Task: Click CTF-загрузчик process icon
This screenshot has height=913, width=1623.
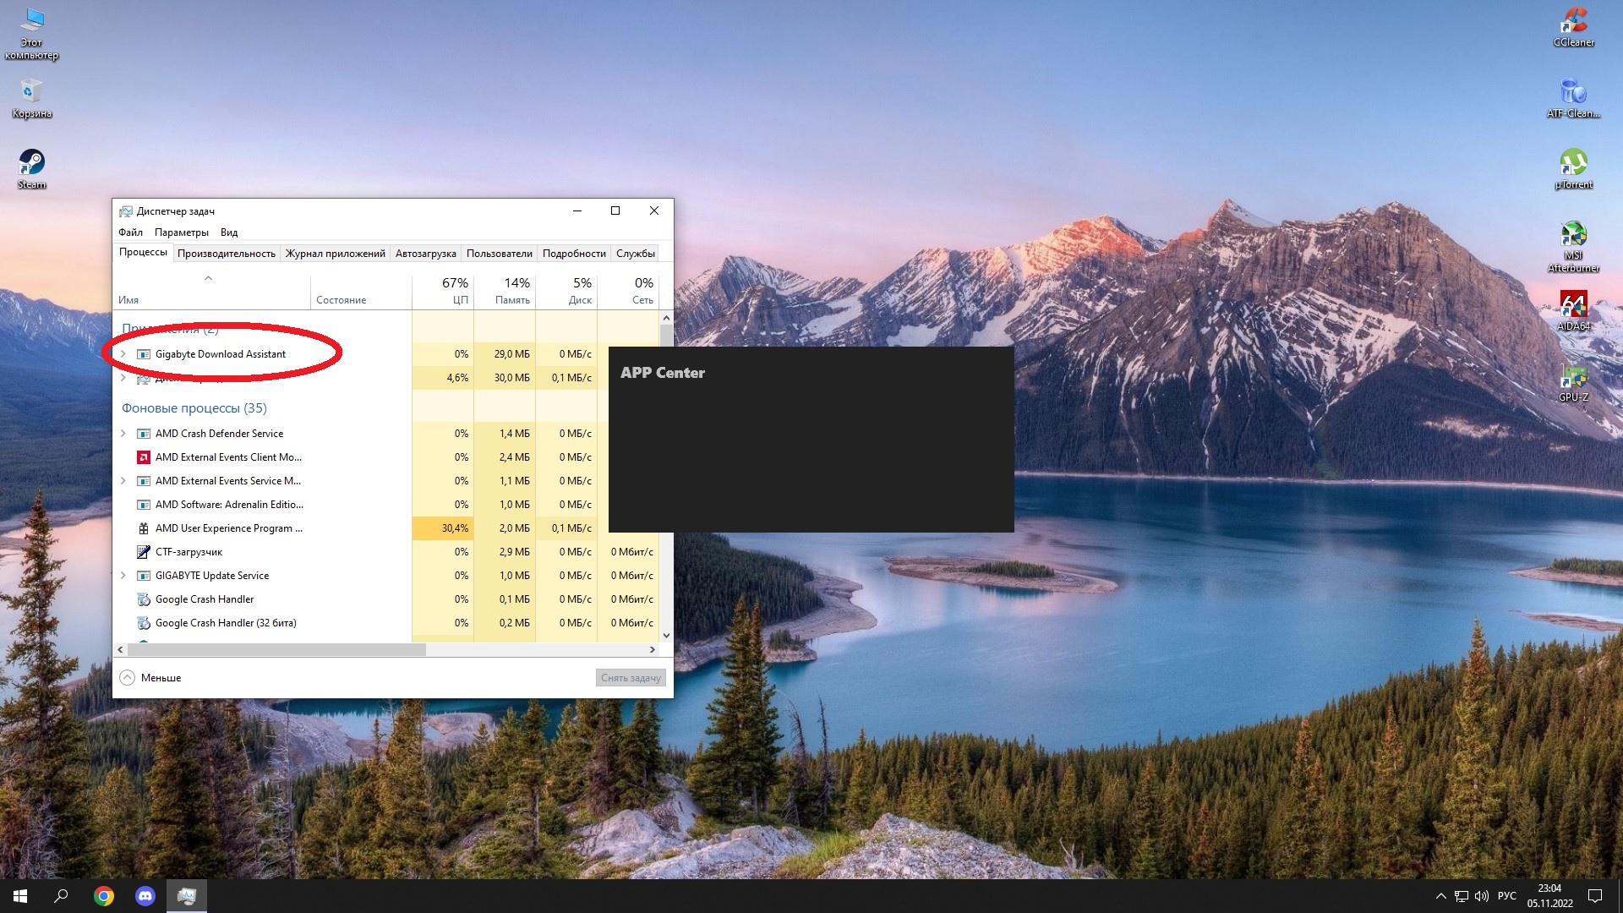Action: tap(144, 552)
